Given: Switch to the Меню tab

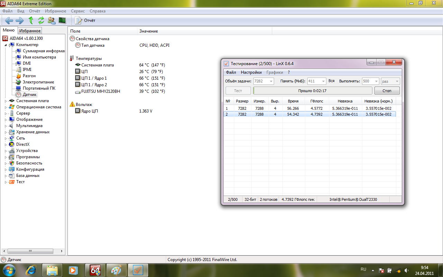Looking at the screenshot, I should 9,30.
